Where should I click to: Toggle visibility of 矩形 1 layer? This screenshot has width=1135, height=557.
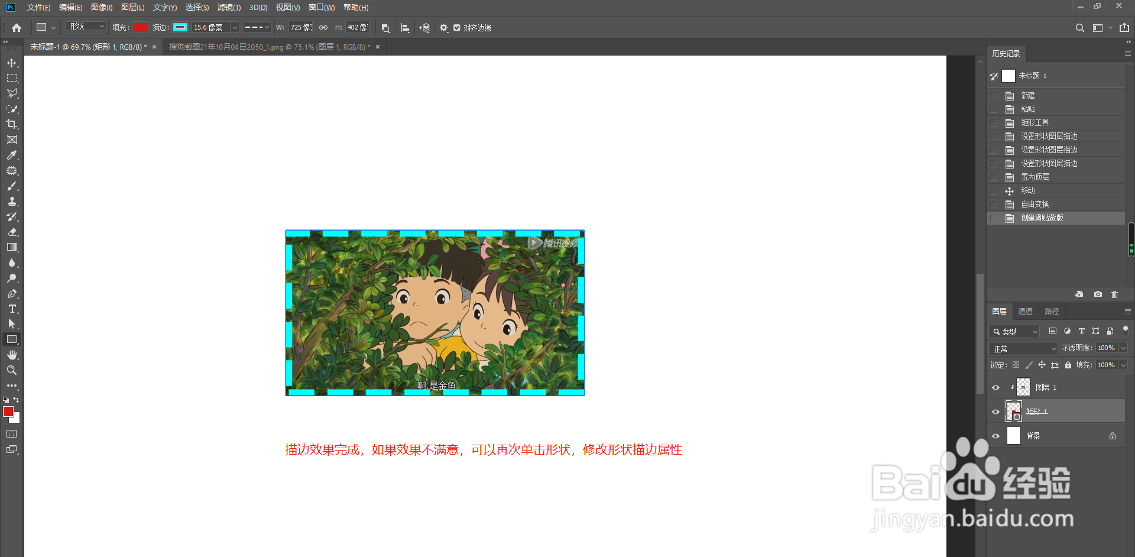(x=995, y=412)
